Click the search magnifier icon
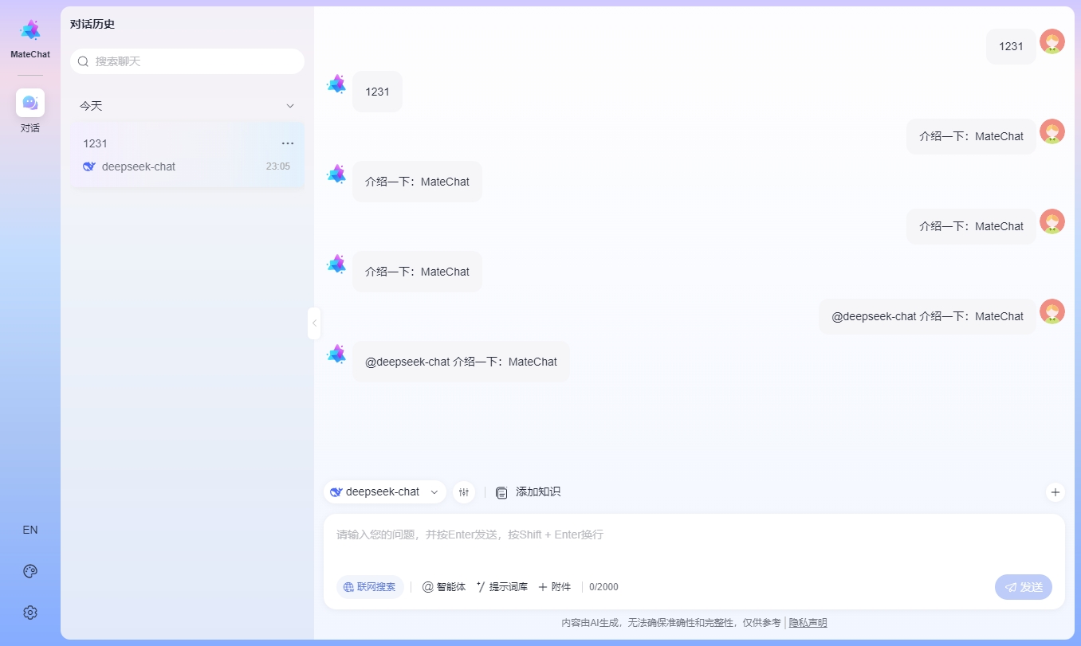The width and height of the screenshot is (1081, 646). pos(83,61)
